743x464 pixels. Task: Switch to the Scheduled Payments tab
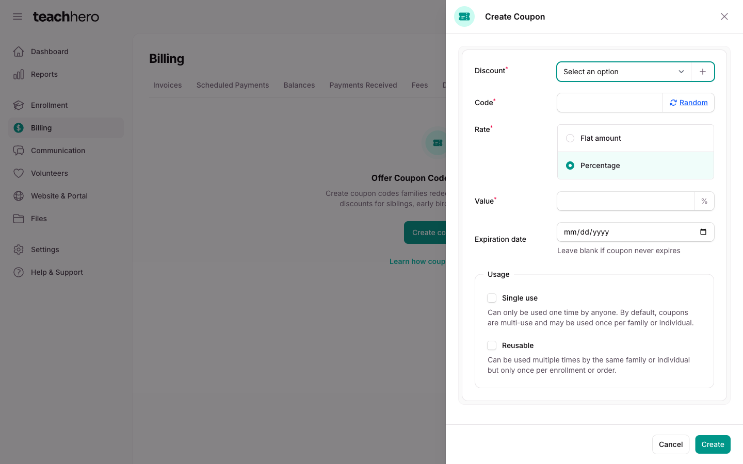pos(233,85)
